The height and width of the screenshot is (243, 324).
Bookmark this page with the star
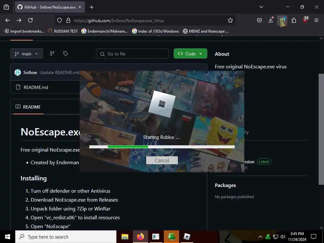pyautogui.click(x=230, y=20)
